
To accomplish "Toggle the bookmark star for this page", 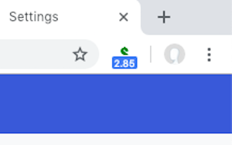I will [x=80, y=54].
